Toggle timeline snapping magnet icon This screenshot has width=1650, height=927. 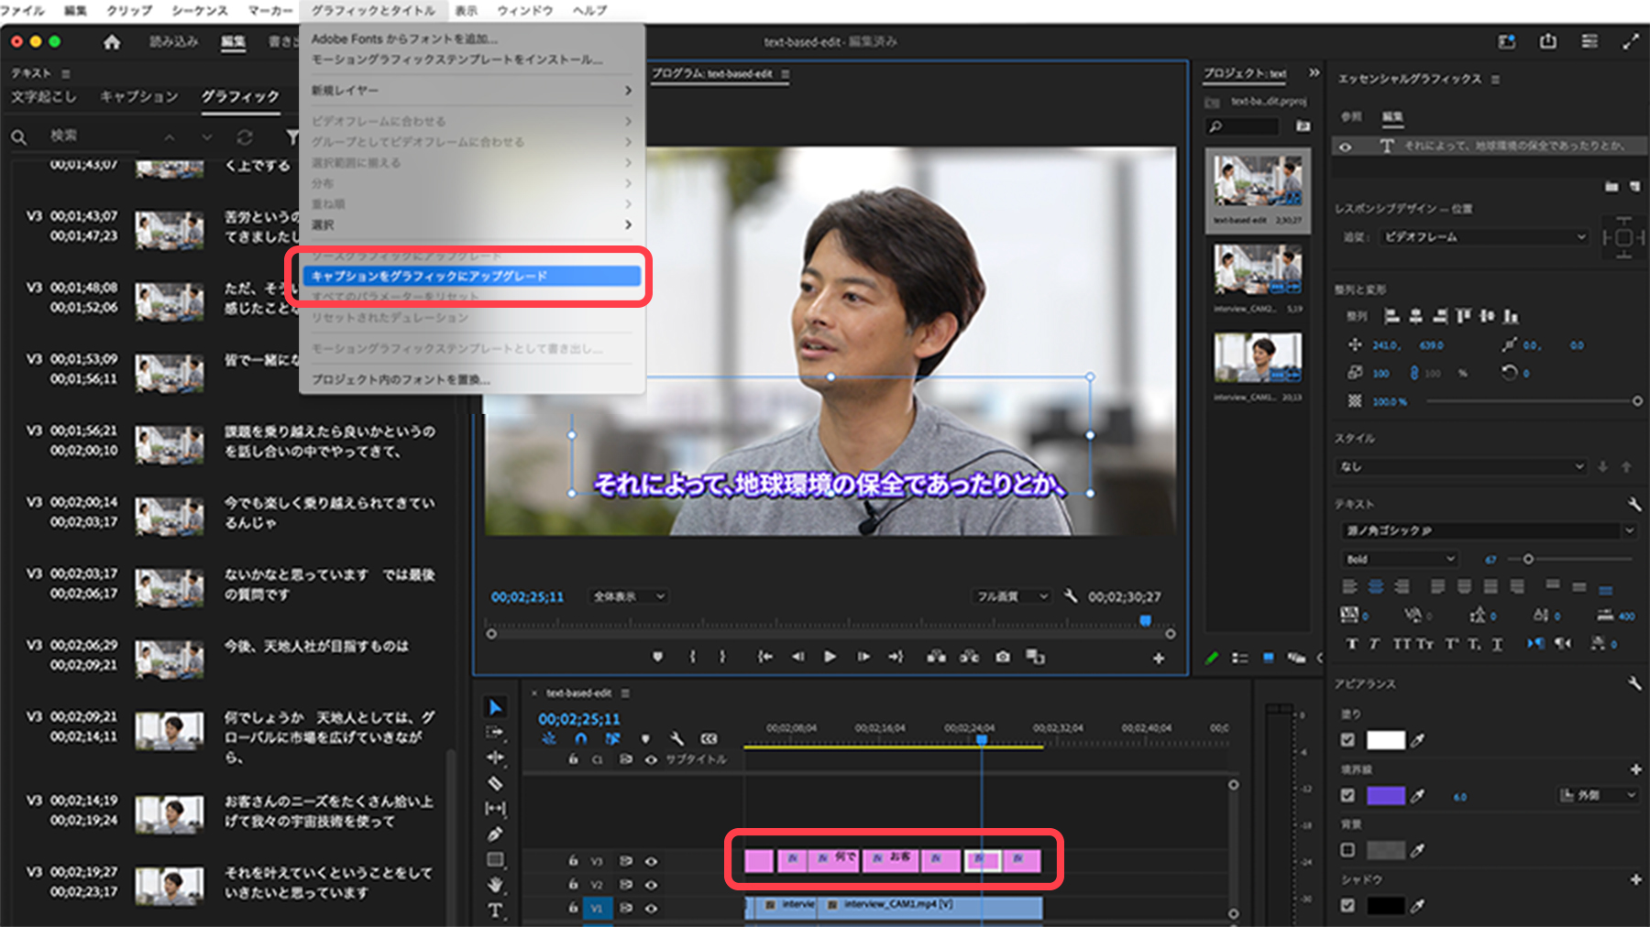[580, 738]
